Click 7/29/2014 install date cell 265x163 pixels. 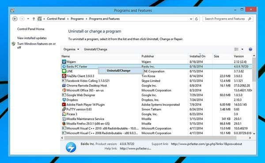196,95
